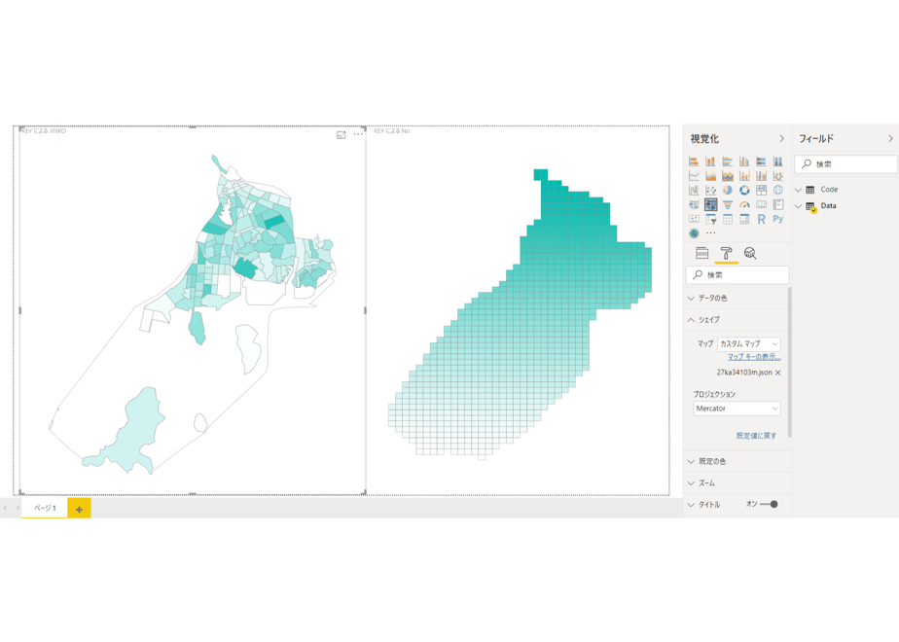Open the Analytics magnifier pane icon
Screen dimensions: 899x642
(x=750, y=253)
